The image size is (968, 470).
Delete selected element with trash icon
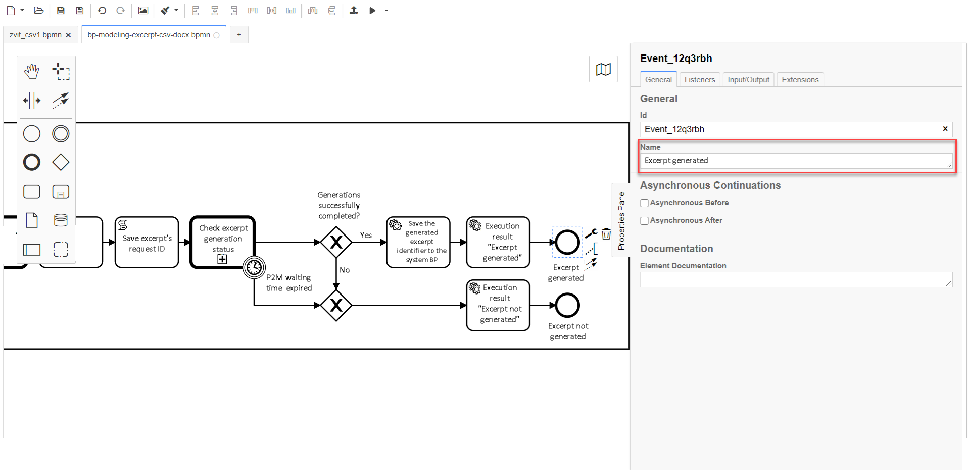click(606, 234)
